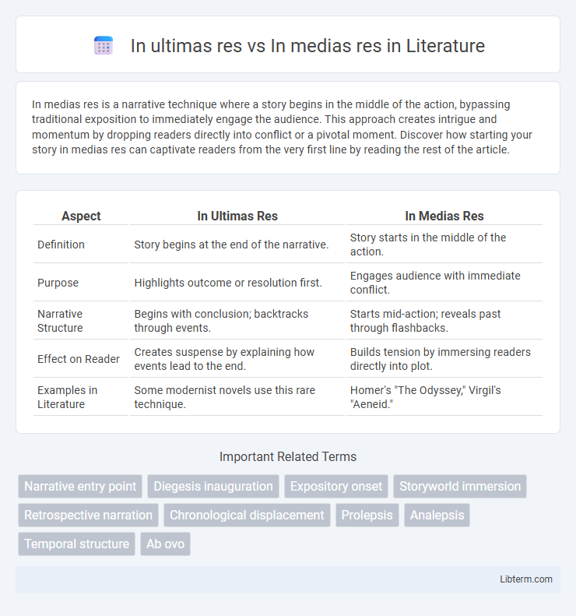The height and width of the screenshot is (616, 576).
Task: Select the 'Temporal structure' tag
Action: 76,544
